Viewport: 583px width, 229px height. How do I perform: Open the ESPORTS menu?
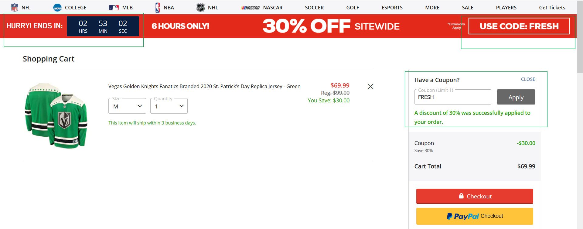click(x=392, y=8)
